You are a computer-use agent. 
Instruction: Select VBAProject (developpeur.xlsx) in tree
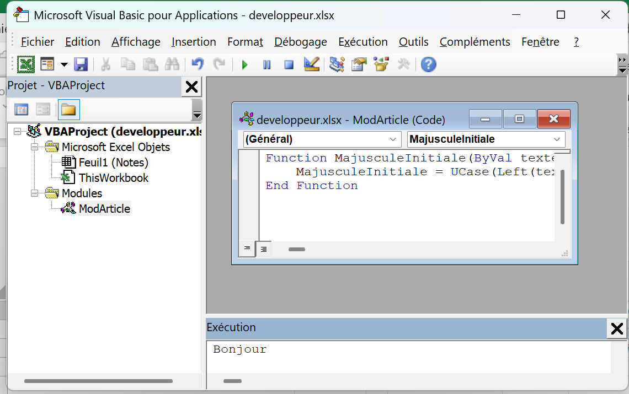(x=122, y=132)
